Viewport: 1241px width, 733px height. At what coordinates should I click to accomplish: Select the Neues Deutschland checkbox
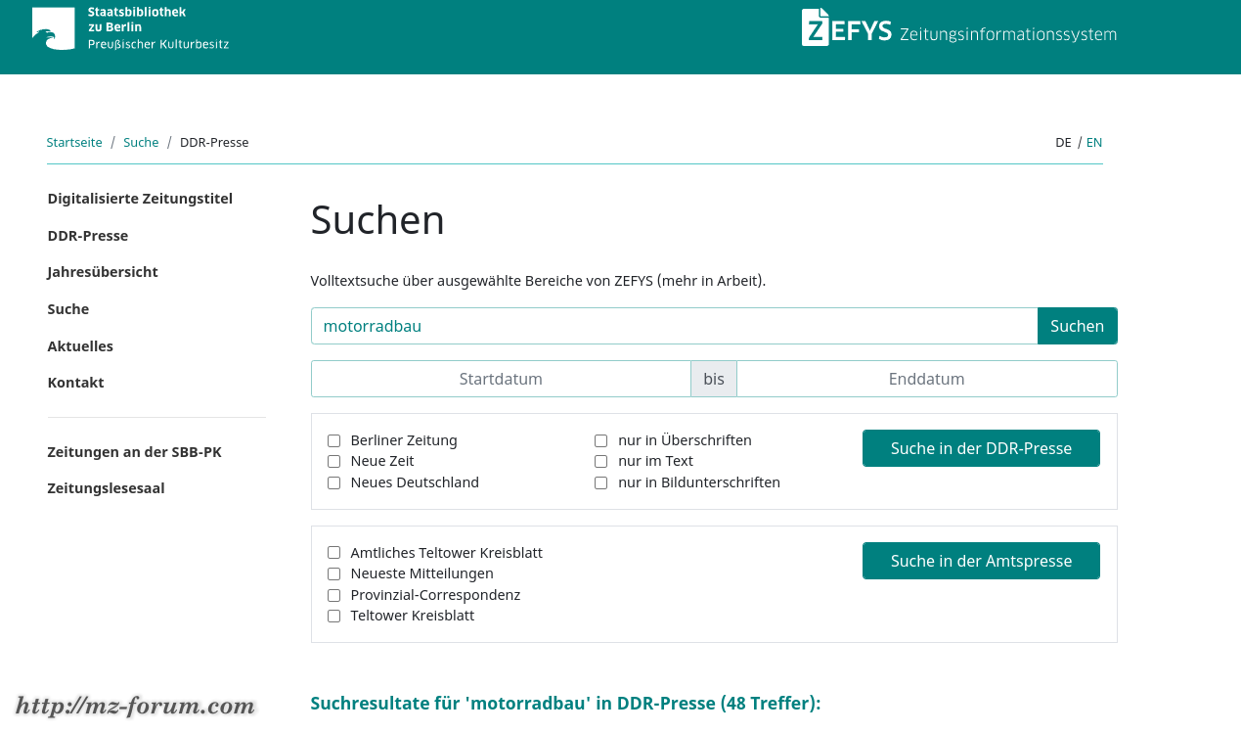click(x=333, y=482)
